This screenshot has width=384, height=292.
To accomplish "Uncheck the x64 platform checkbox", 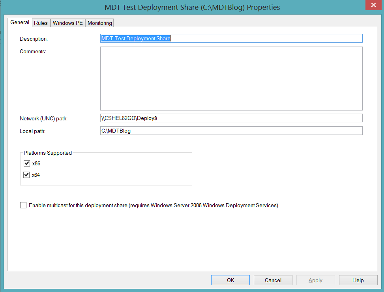I will (26, 175).
